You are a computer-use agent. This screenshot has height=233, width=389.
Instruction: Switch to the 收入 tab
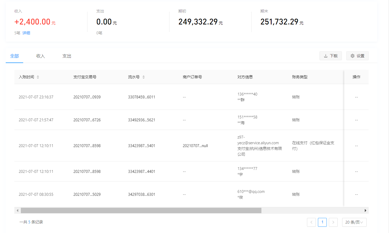point(40,56)
